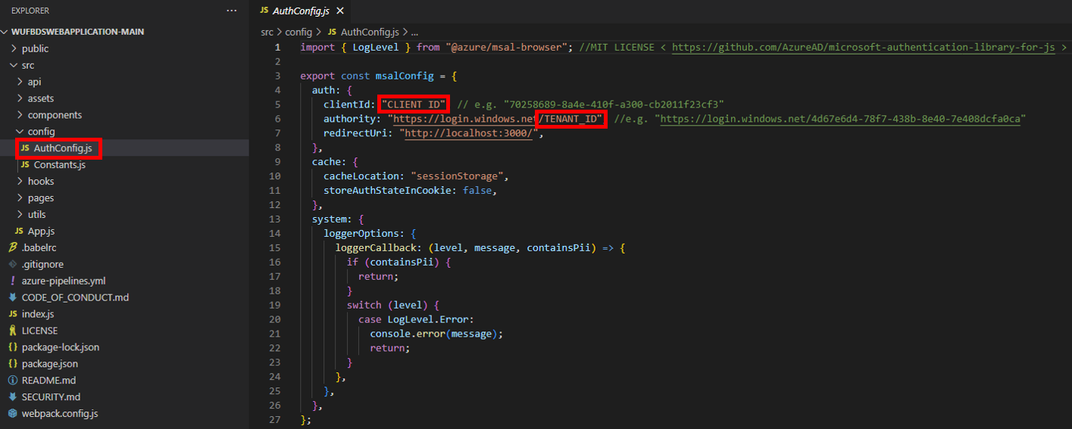Close the AuthConfig.js editor tab

click(339, 11)
